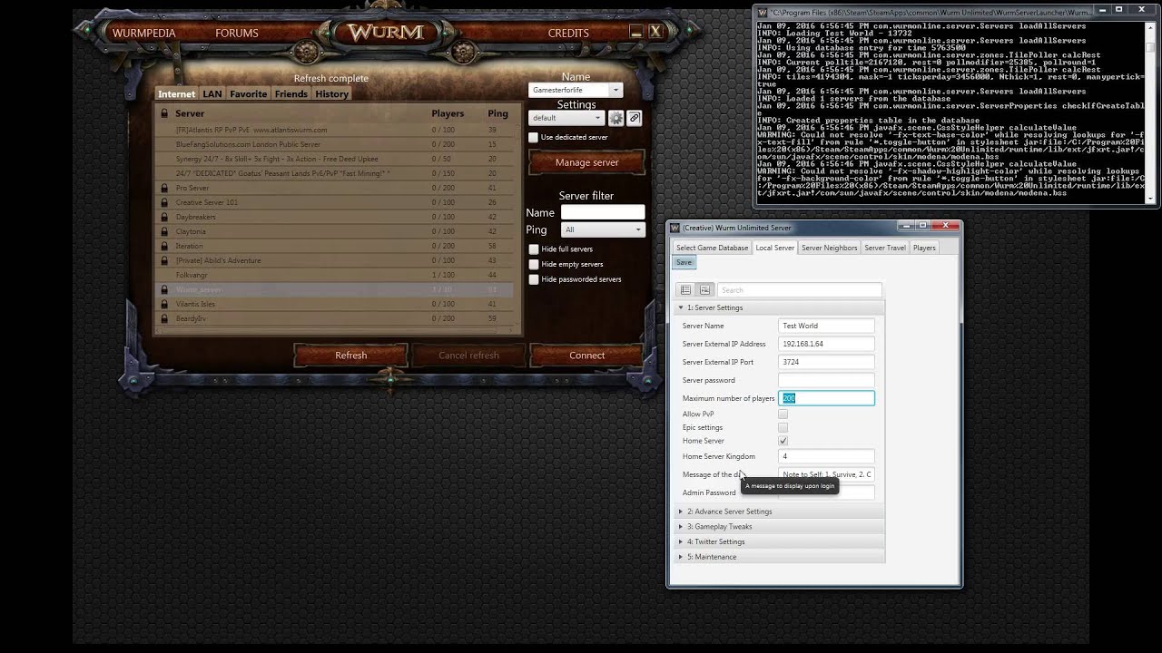Image resolution: width=1162 pixels, height=653 pixels.
Task: Sort server list by Players column
Action: [x=448, y=113]
